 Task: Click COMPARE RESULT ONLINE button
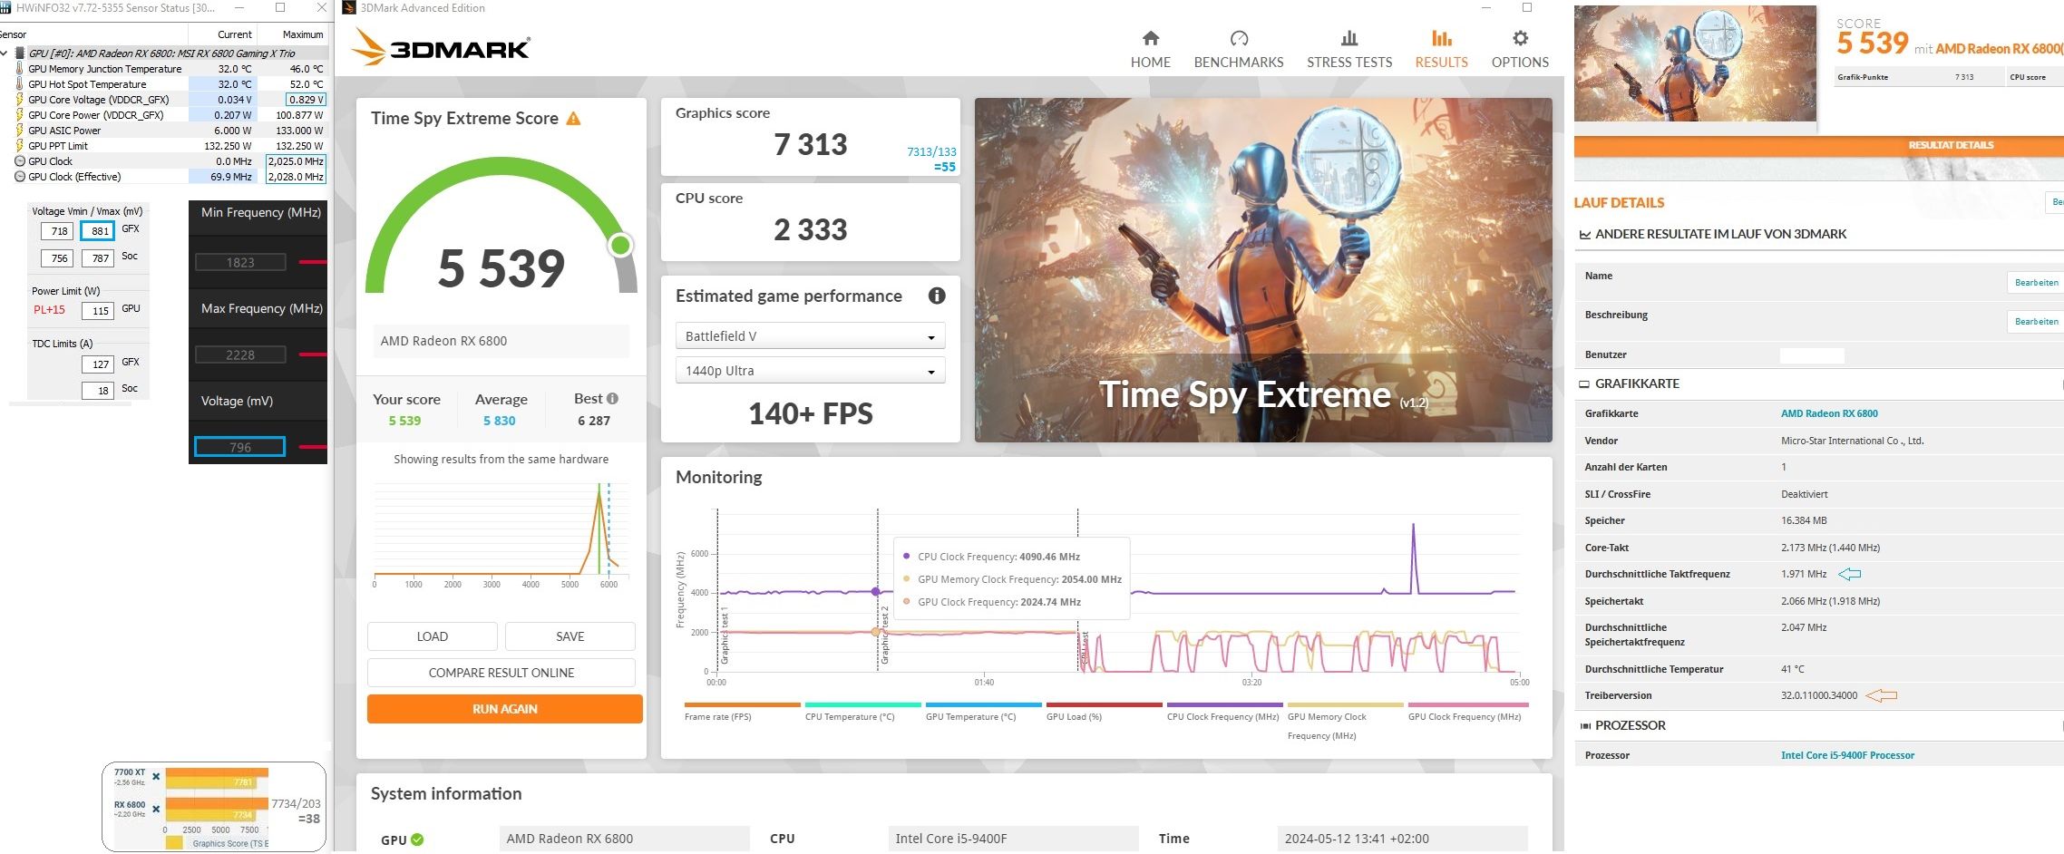click(x=501, y=673)
